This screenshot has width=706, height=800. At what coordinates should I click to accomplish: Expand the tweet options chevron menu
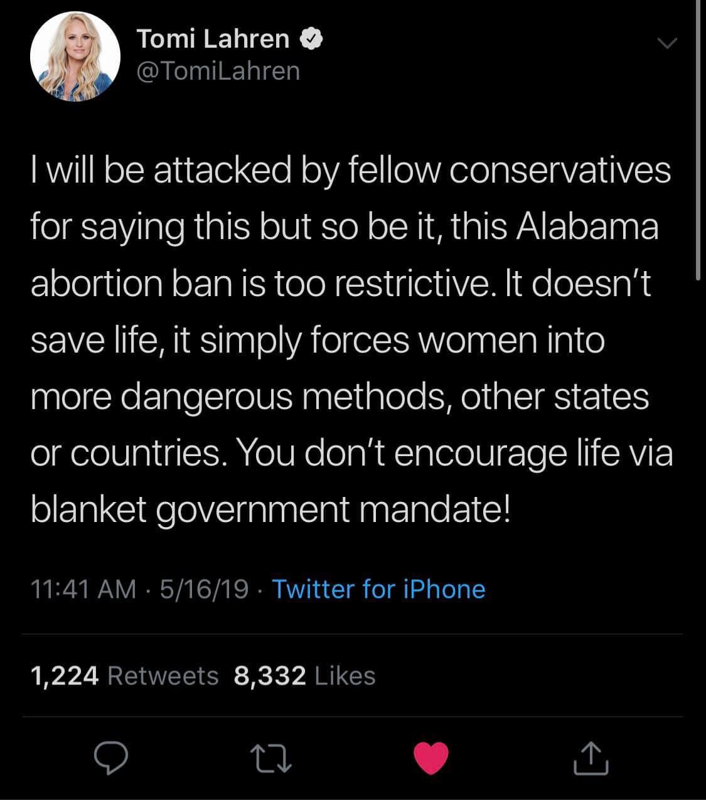666,43
